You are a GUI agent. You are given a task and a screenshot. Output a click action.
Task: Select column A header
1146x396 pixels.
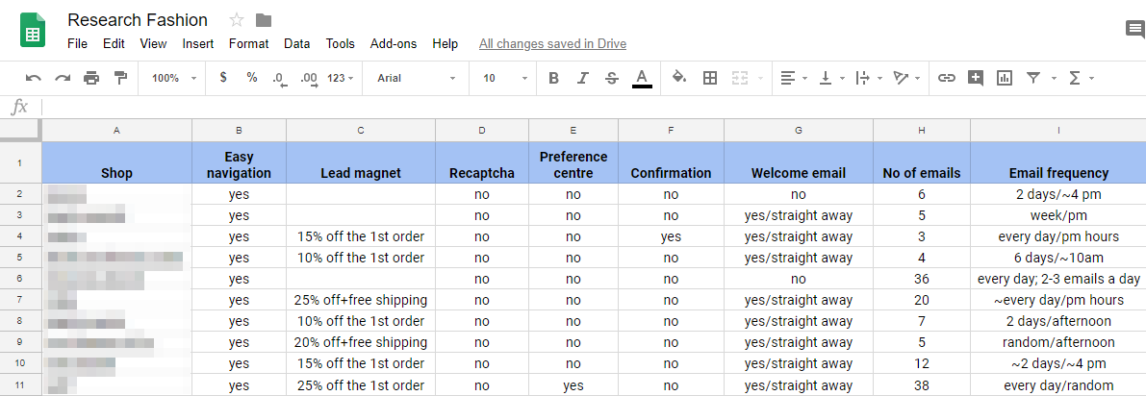click(x=117, y=130)
